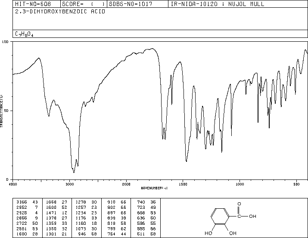Select the 1680 peak value in the table
This screenshot has height=238, width=308.
pyautogui.click(x=22, y=234)
